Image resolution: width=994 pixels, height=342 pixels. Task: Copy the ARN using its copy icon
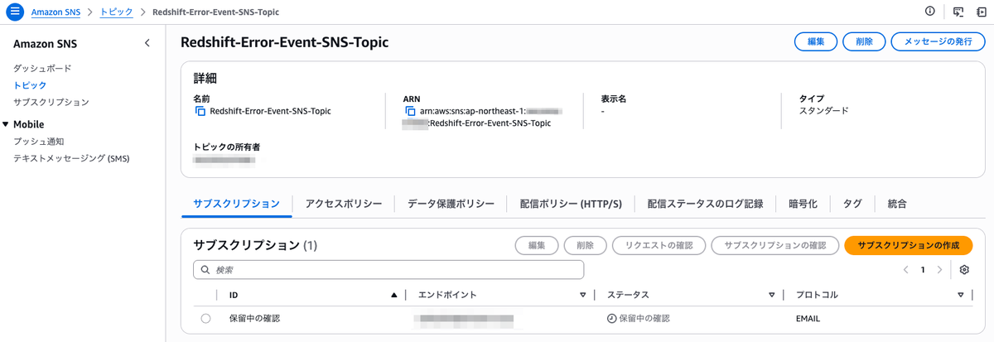pos(410,110)
